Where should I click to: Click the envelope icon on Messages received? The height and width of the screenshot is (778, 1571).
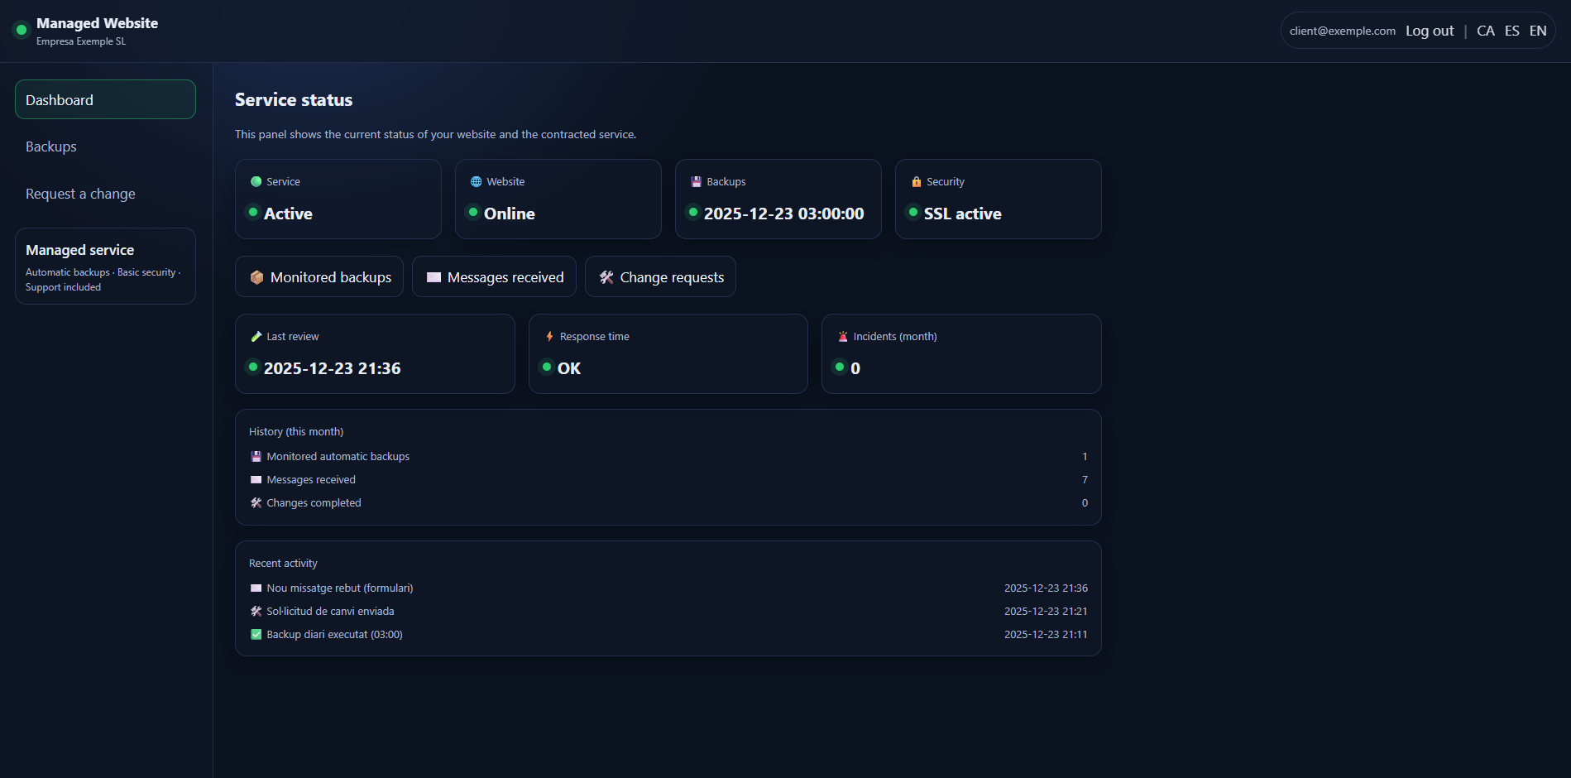coord(433,277)
